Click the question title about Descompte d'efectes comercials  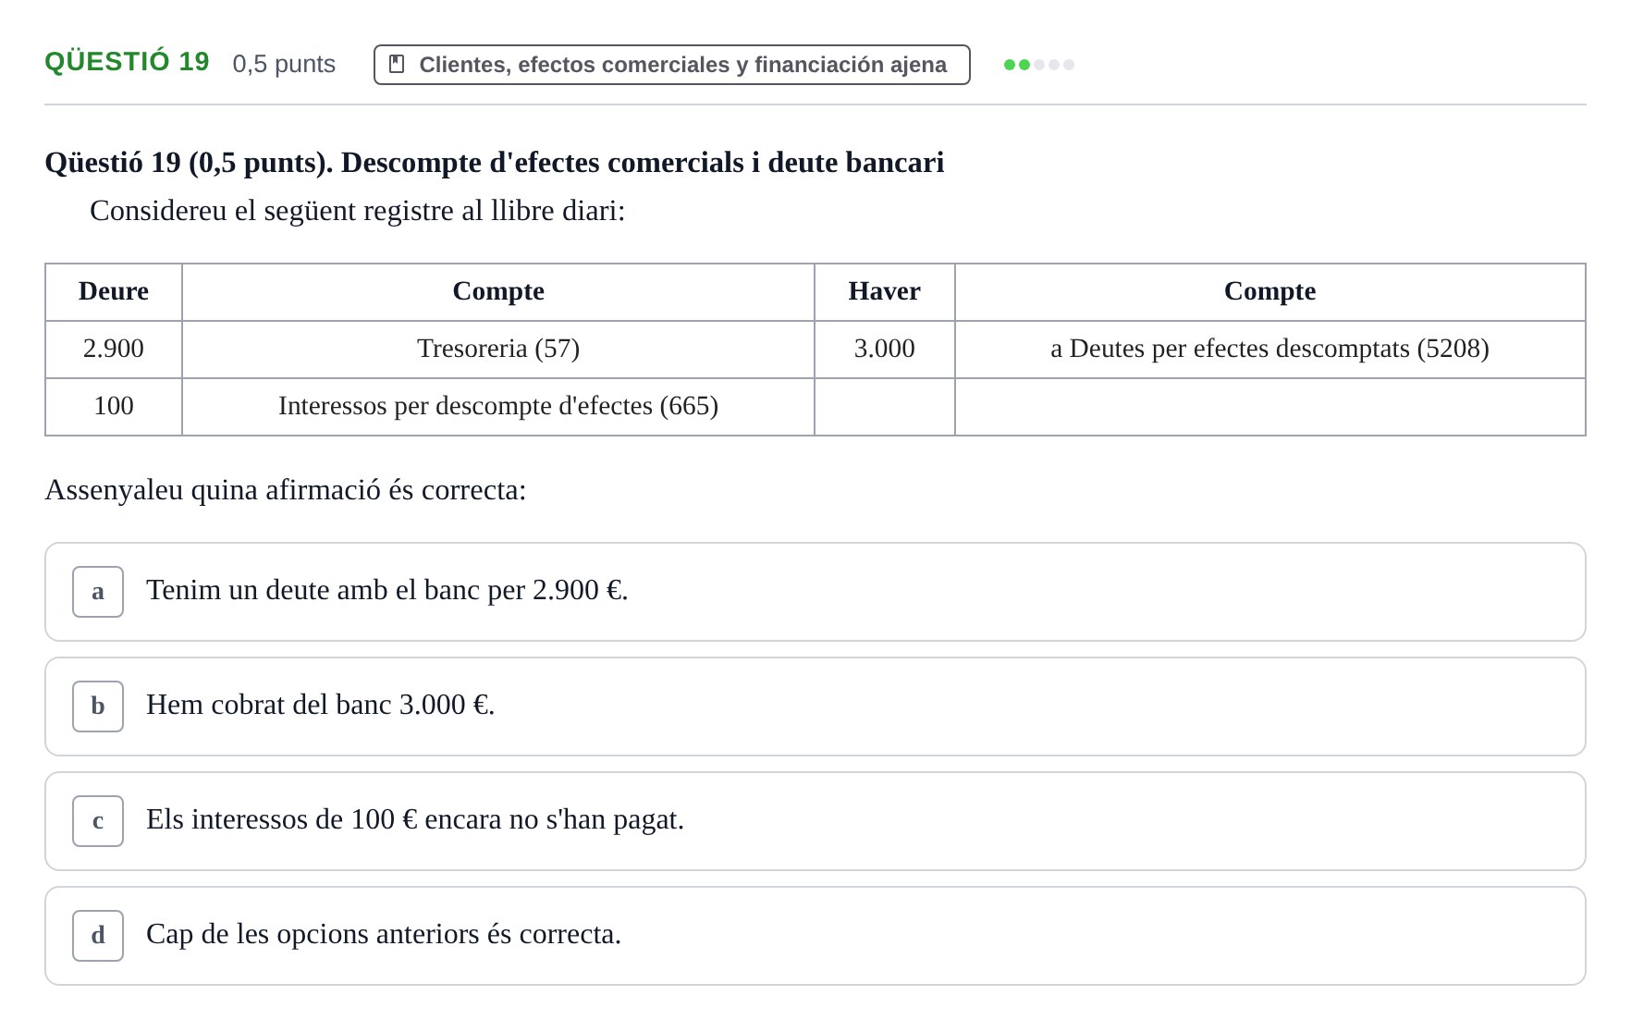coord(495,163)
